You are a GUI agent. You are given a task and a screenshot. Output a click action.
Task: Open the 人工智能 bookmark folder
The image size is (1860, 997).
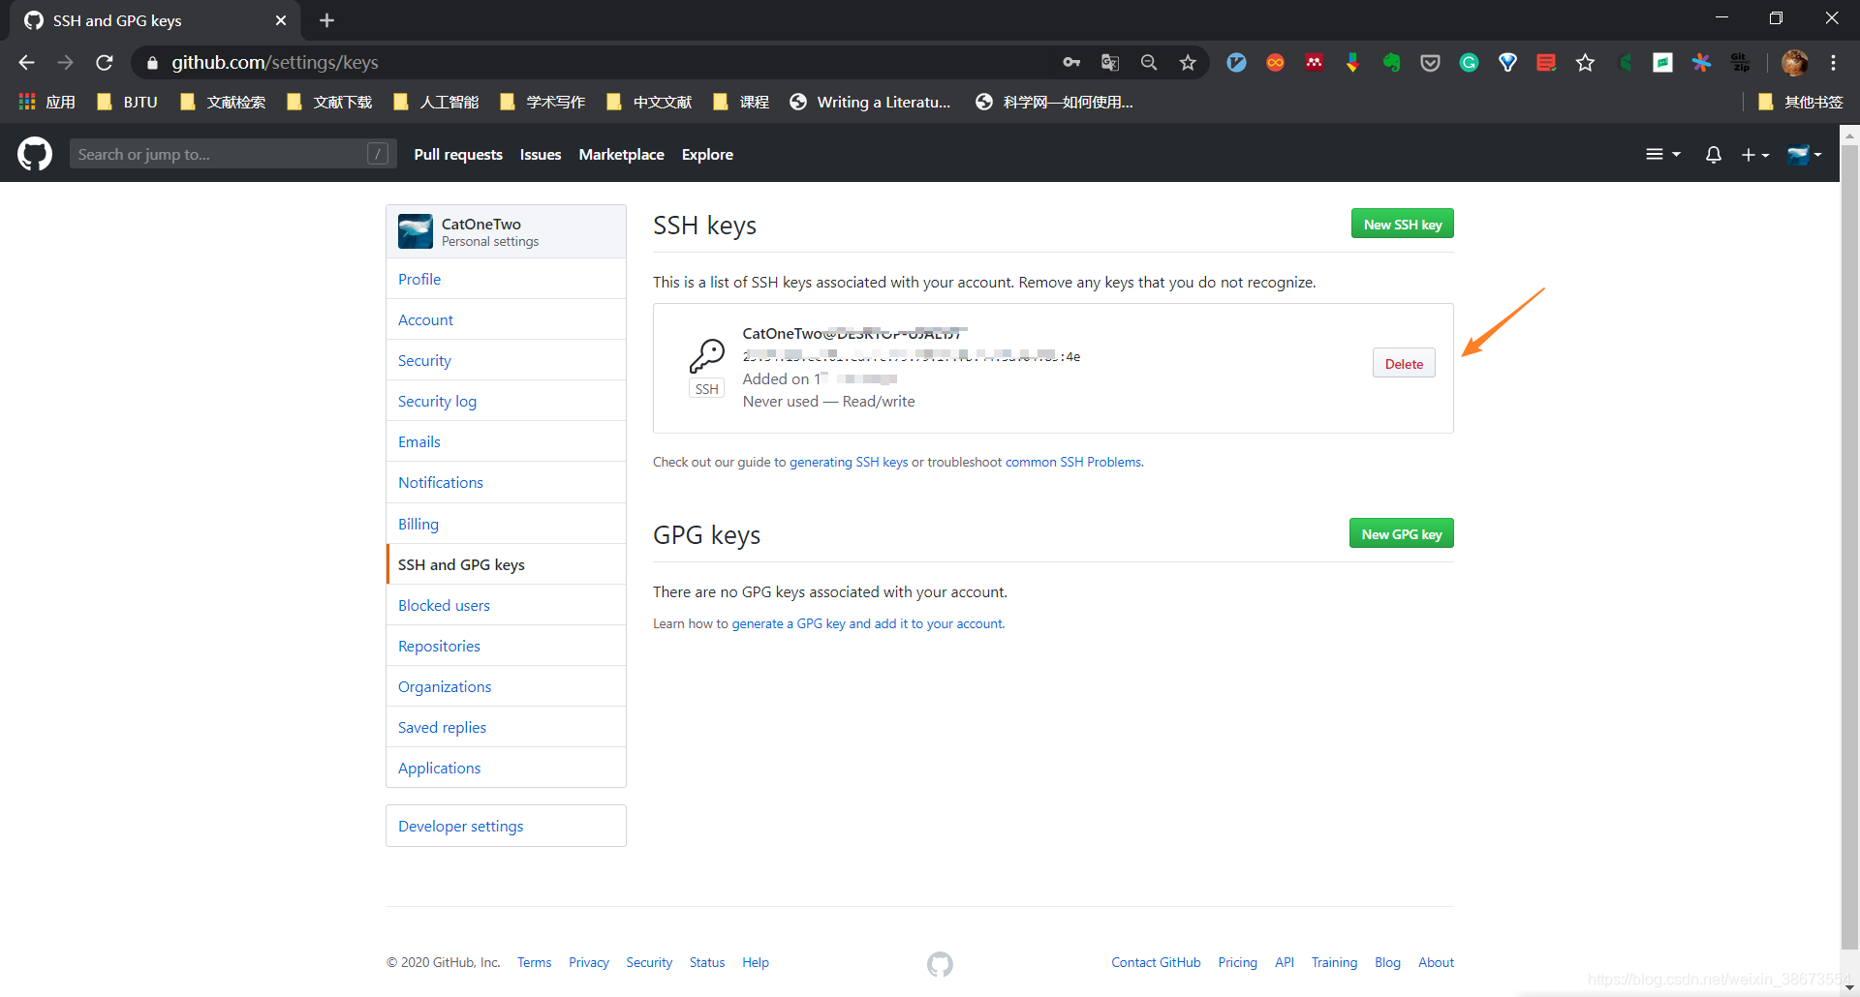tap(436, 102)
